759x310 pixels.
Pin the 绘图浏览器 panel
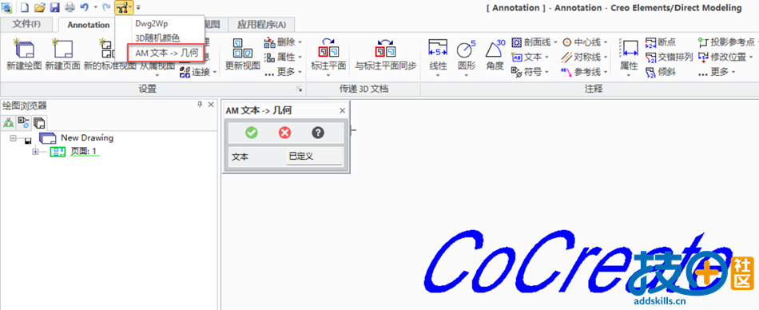[x=200, y=105]
